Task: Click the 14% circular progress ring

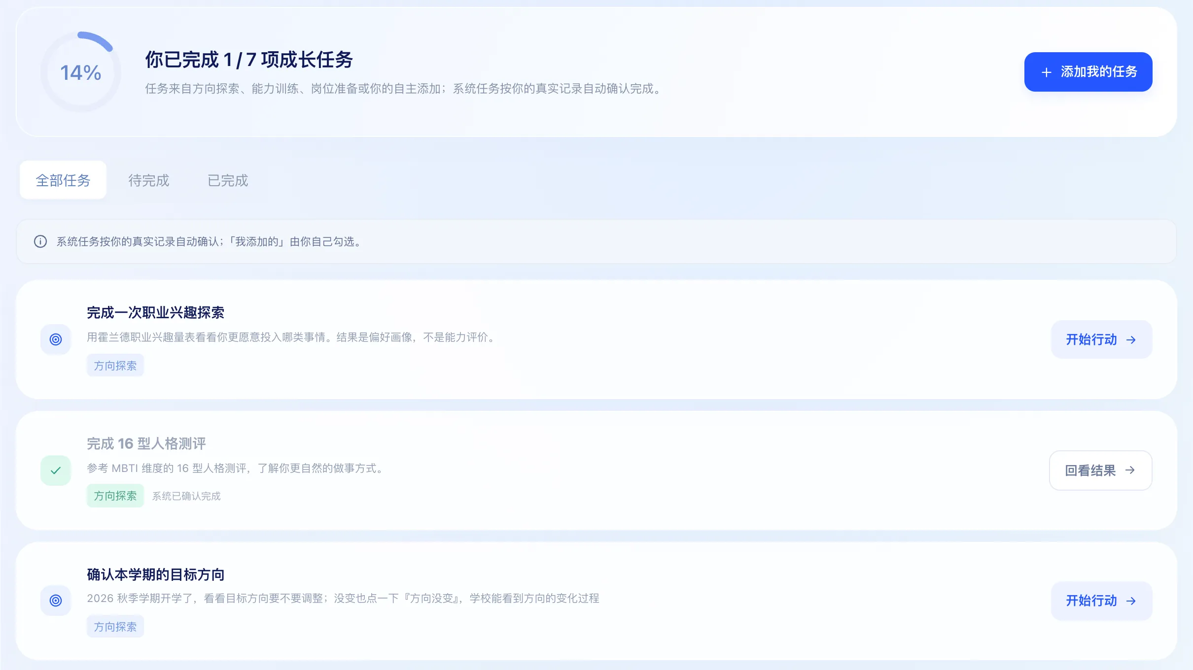Action: pyautogui.click(x=81, y=72)
